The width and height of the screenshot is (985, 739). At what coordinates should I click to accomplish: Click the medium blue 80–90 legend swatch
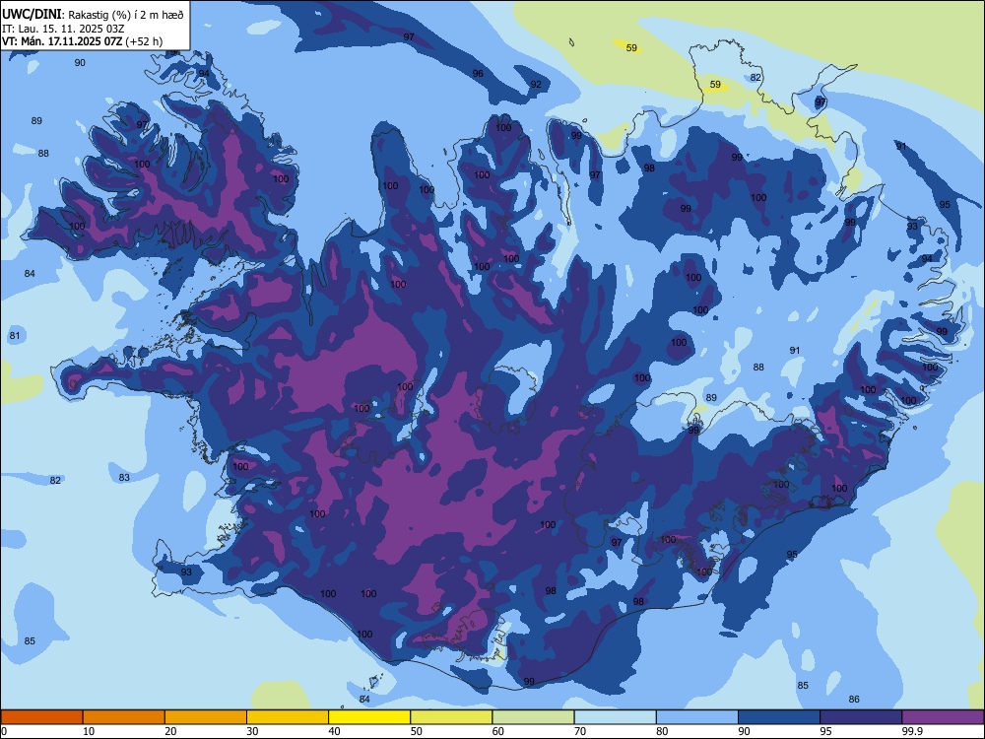(697, 717)
